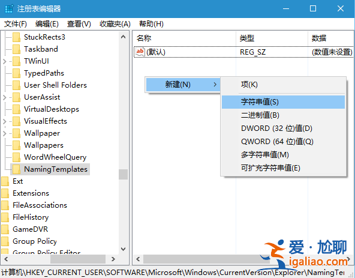Click the registry path in status bar
The width and height of the screenshot is (355, 278).
tap(173, 273)
